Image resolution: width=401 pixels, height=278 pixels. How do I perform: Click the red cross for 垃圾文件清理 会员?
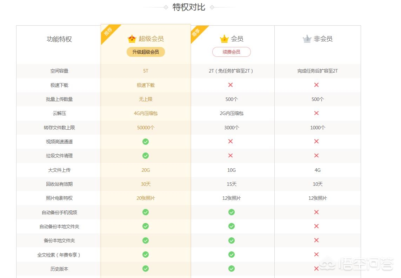[230, 155]
